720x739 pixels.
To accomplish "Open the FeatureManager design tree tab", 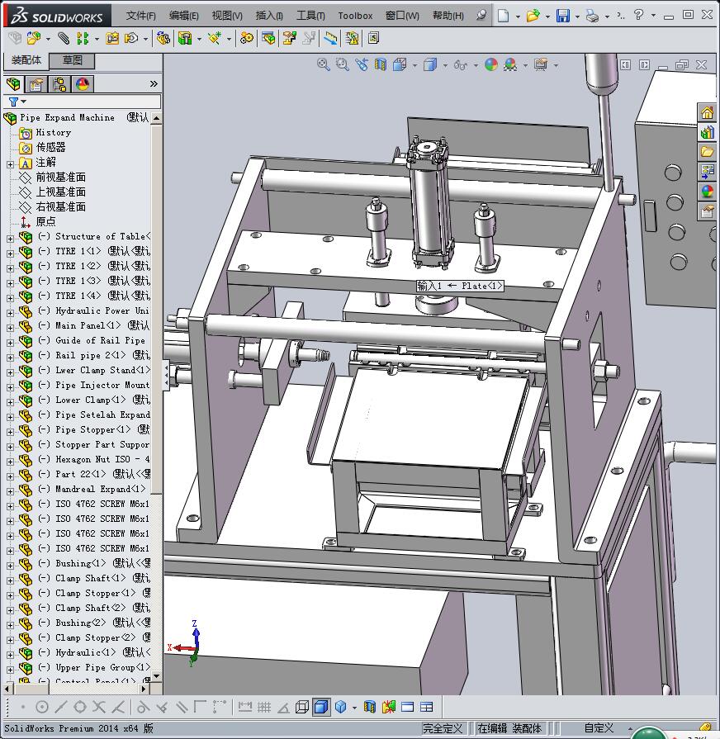I will (13, 84).
